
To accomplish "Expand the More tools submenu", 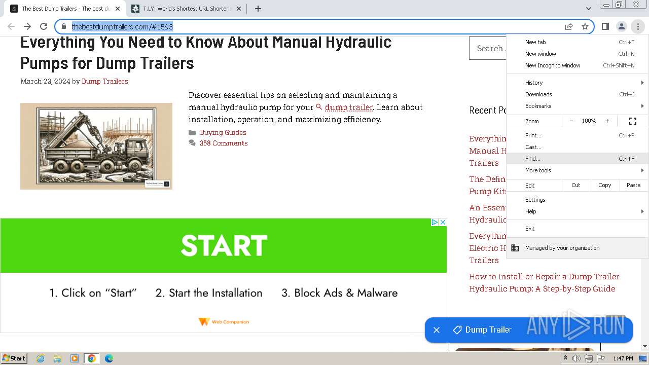I will coord(578,170).
